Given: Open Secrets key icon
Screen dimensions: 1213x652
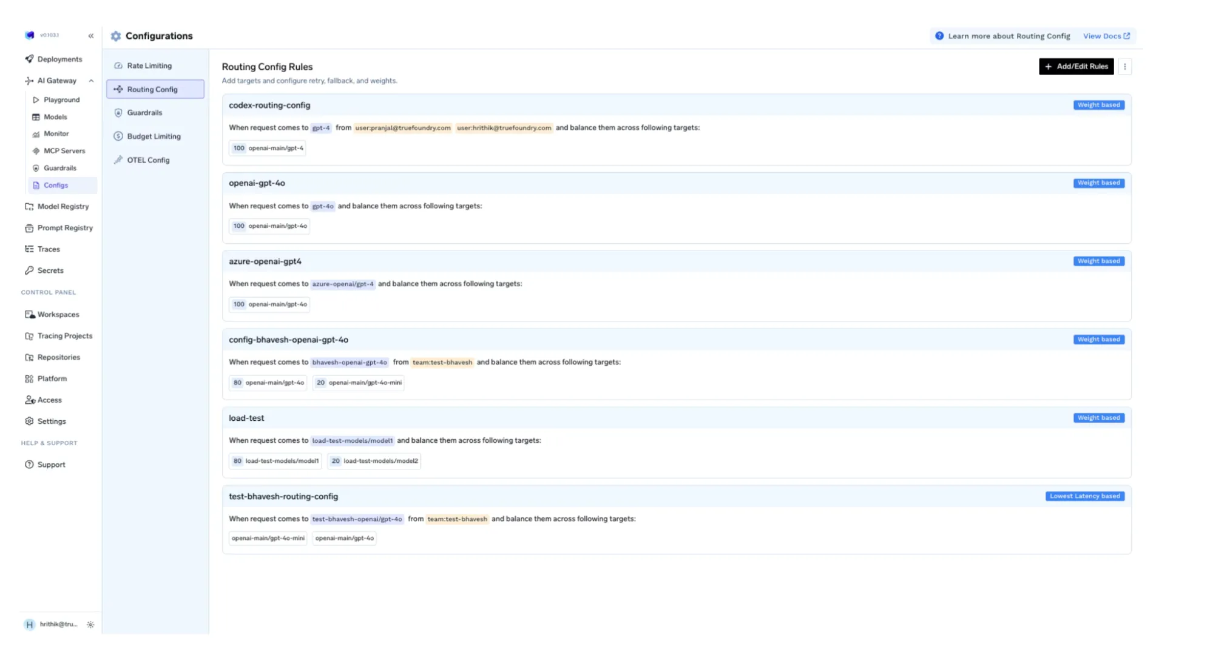Looking at the screenshot, I should point(29,271).
